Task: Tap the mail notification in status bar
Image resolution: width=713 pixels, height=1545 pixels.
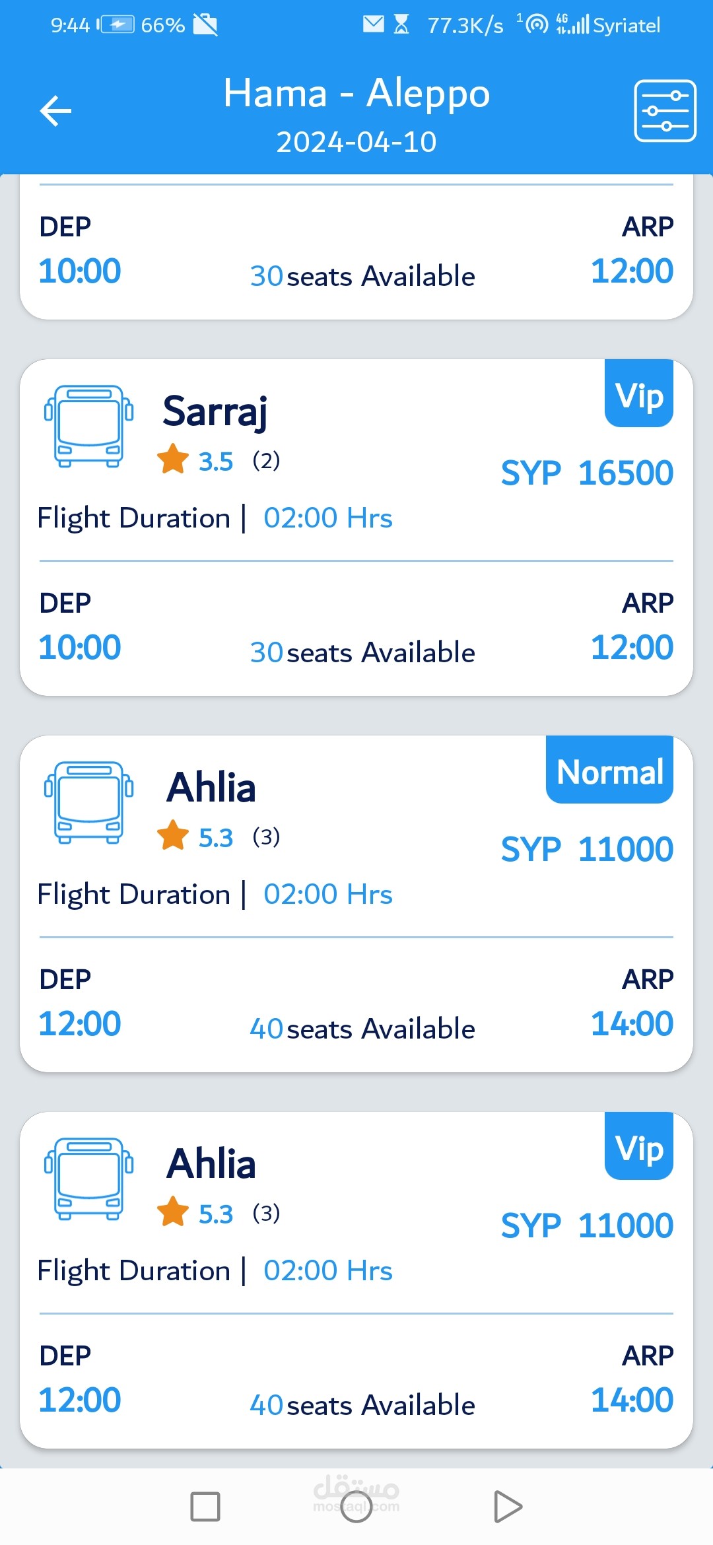Action: pyautogui.click(x=374, y=24)
